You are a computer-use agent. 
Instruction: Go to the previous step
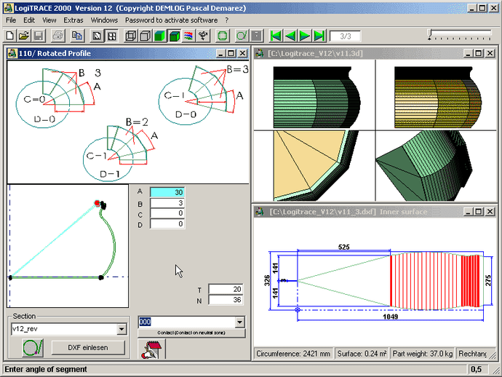(x=290, y=36)
